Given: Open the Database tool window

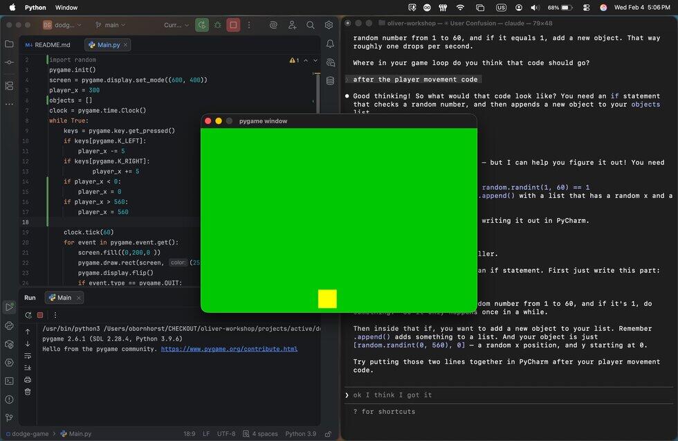Looking at the screenshot, I should (x=330, y=80).
